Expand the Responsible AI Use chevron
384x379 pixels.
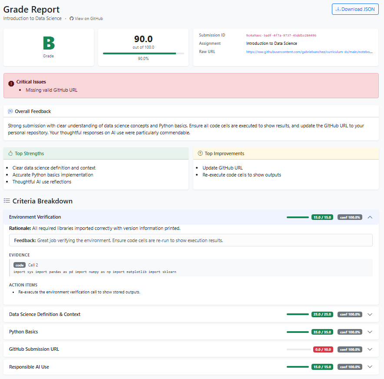click(x=370, y=367)
